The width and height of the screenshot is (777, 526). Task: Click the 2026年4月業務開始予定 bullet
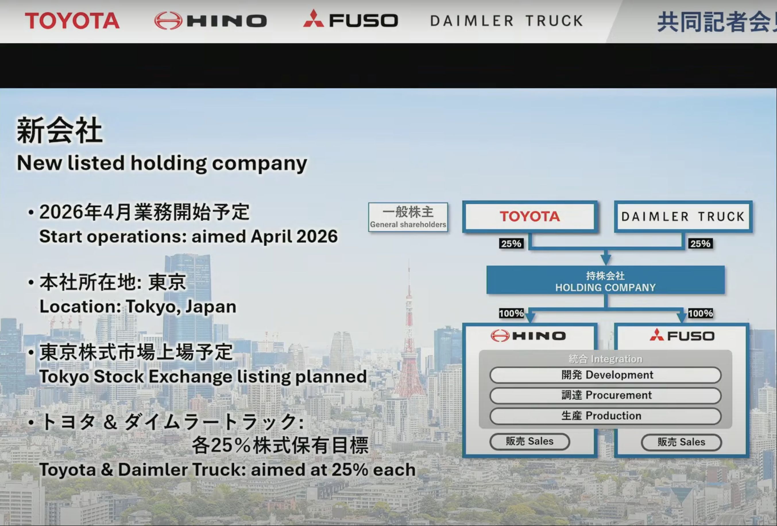coord(144,212)
